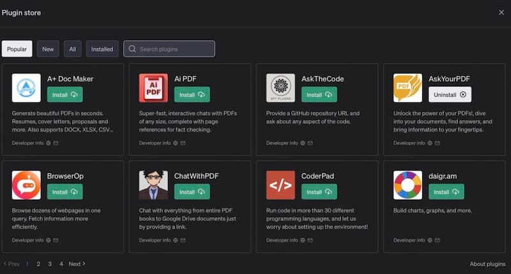Open Ai PDF developer email icon
Screen dimensions: 511x274
[x=183, y=143]
